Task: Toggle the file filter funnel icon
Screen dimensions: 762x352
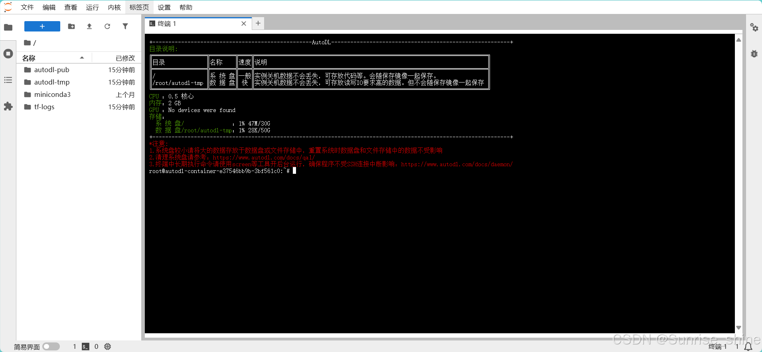Action: tap(125, 26)
